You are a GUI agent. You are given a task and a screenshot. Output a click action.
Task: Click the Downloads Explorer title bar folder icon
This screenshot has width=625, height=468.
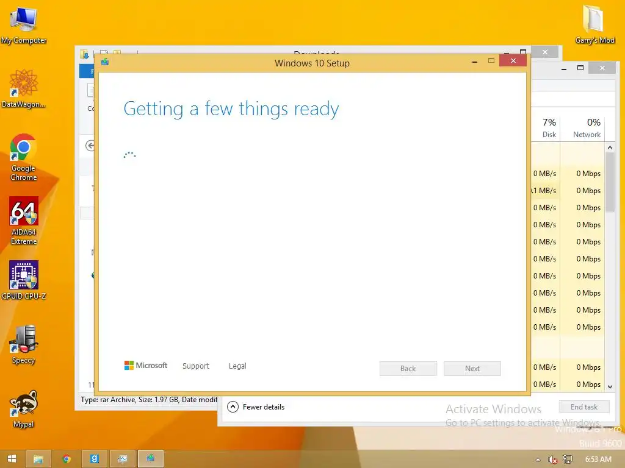coord(84,54)
